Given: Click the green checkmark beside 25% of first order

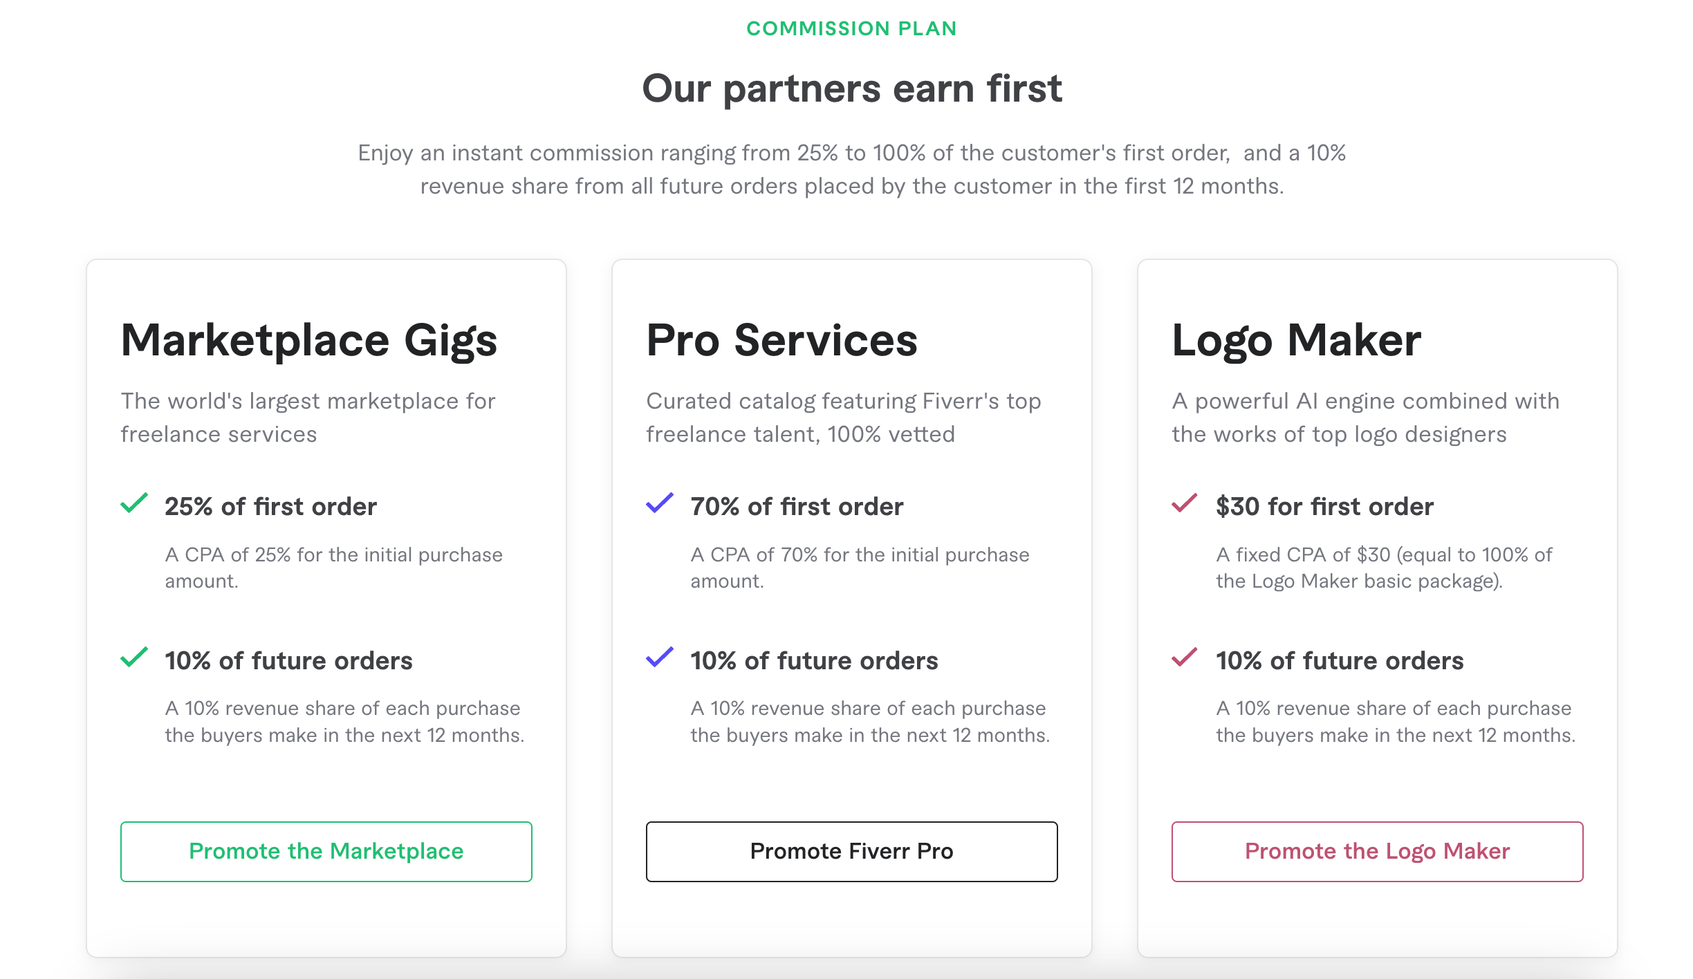Looking at the screenshot, I should click(134, 503).
